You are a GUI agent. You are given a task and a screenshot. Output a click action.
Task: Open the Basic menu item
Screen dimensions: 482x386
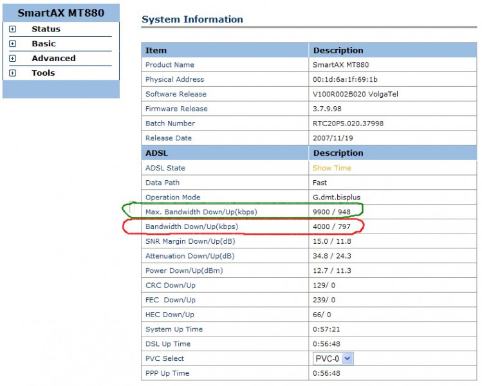coord(44,44)
